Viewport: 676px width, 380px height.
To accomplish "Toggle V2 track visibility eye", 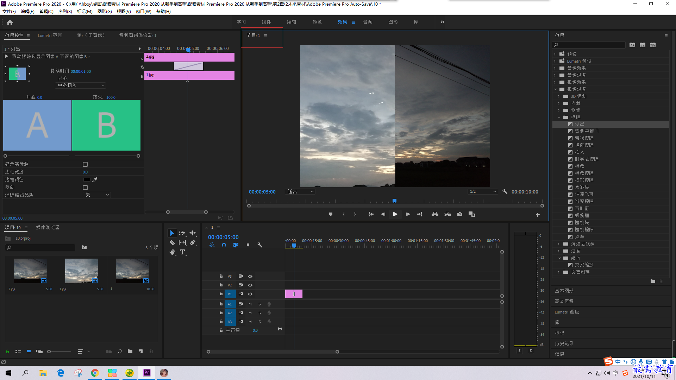I will point(250,285).
